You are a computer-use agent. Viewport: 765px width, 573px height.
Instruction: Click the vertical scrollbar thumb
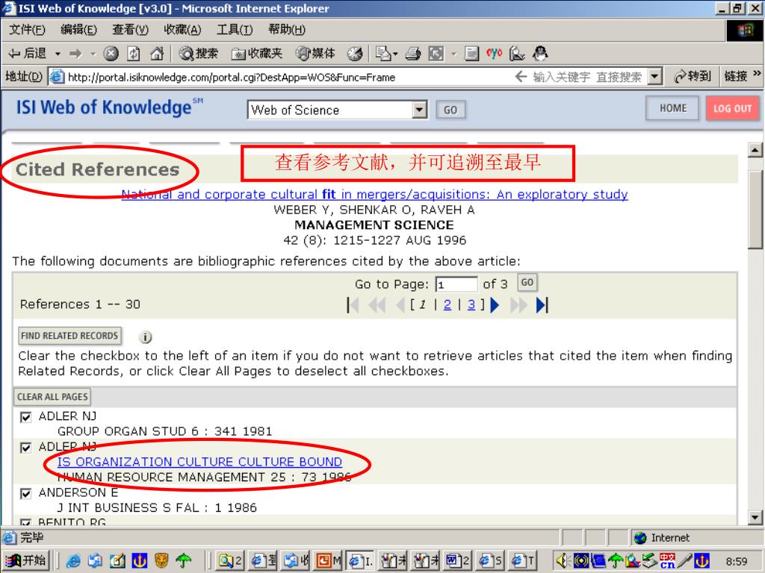[x=755, y=210]
